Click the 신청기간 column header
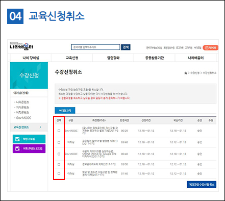The image size is (225, 201). click(x=146, y=120)
